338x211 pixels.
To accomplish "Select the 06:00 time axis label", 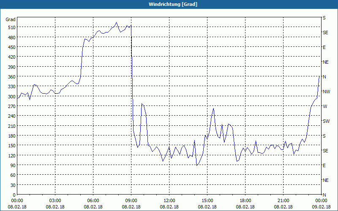I will pyautogui.click(x=93, y=201).
